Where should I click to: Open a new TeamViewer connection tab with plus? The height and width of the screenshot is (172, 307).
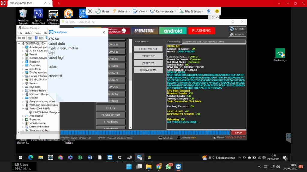[x=59, y=3]
